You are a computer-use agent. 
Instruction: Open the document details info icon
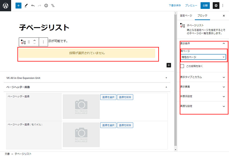click(x=46, y=5)
